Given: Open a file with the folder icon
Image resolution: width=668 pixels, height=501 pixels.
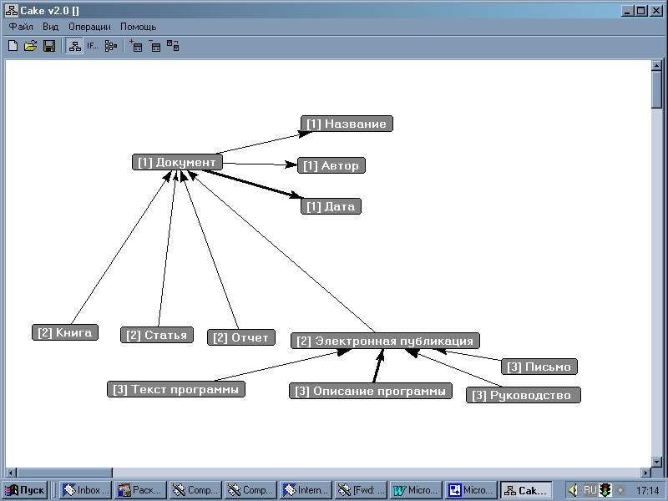Looking at the screenshot, I should 30,46.
